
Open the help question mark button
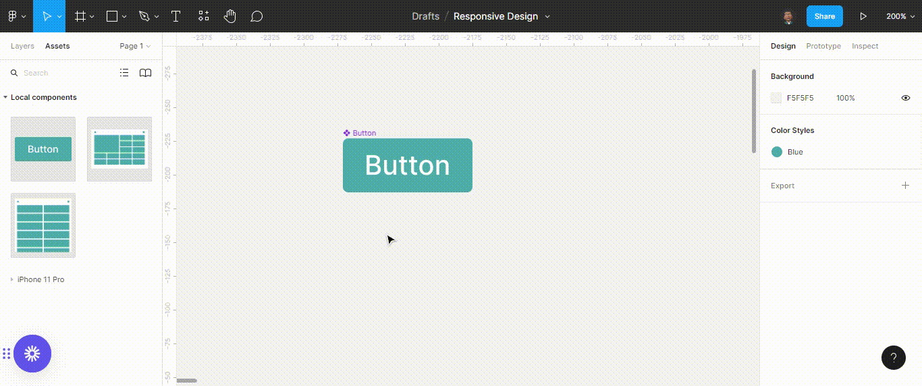coord(894,358)
